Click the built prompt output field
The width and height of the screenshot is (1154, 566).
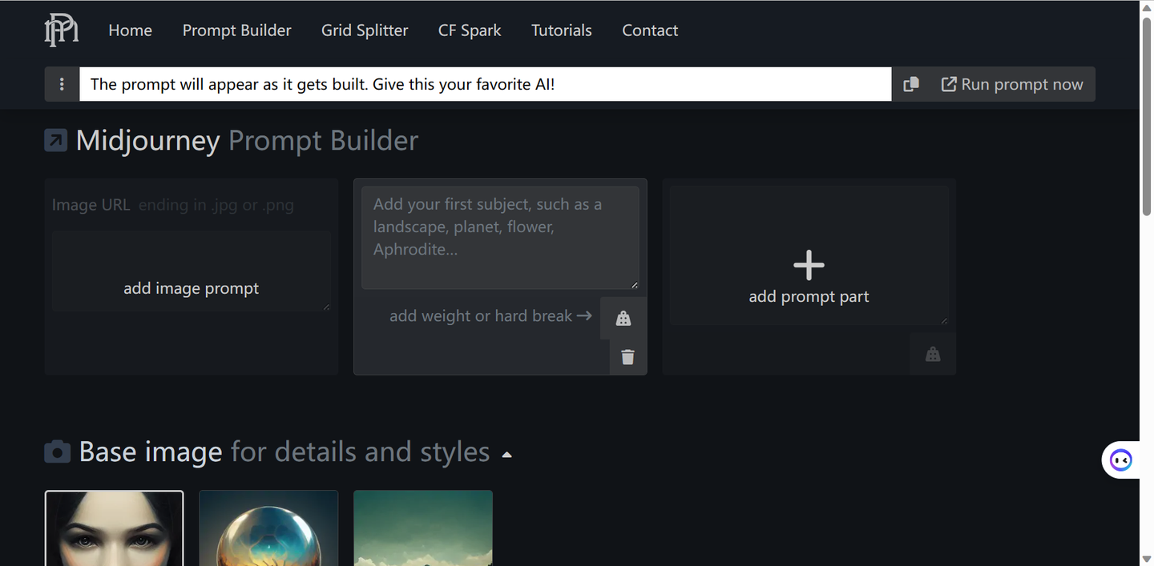point(486,84)
